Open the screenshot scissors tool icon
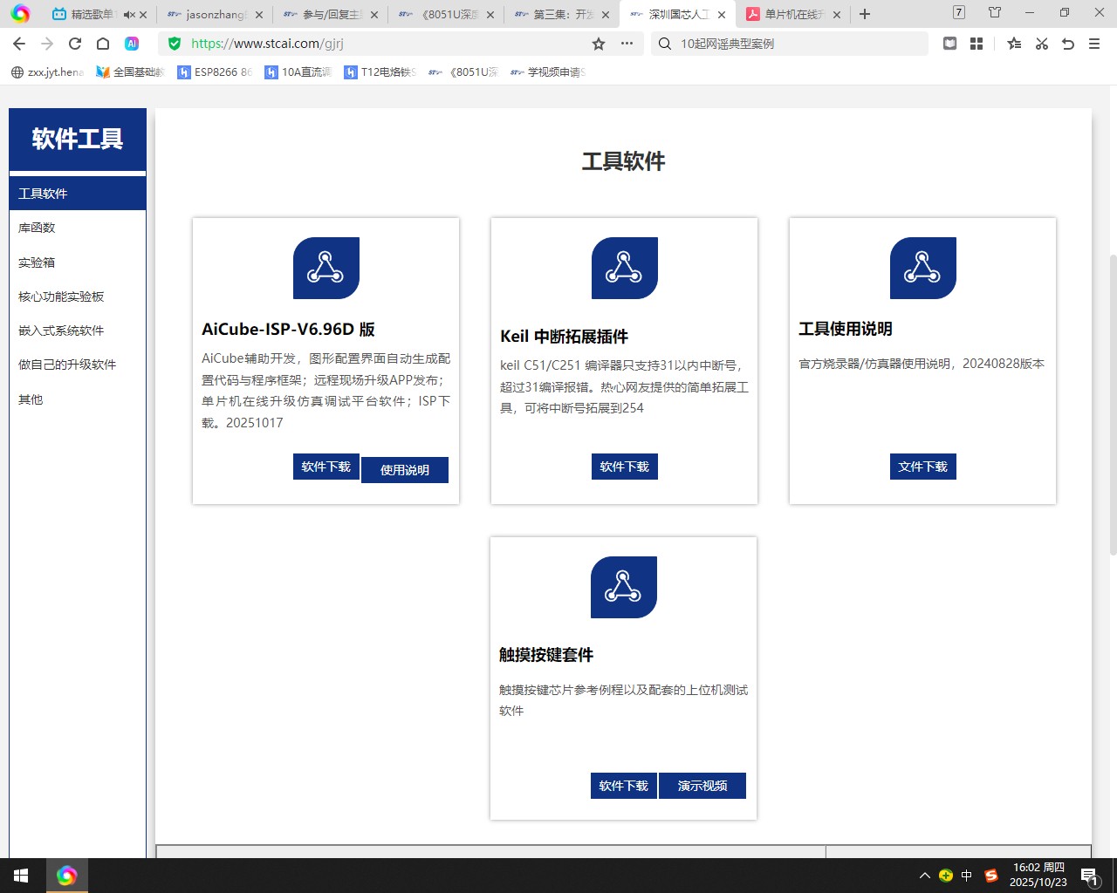The width and height of the screenshot is (1117, 893). click(x=1041, y=42)
